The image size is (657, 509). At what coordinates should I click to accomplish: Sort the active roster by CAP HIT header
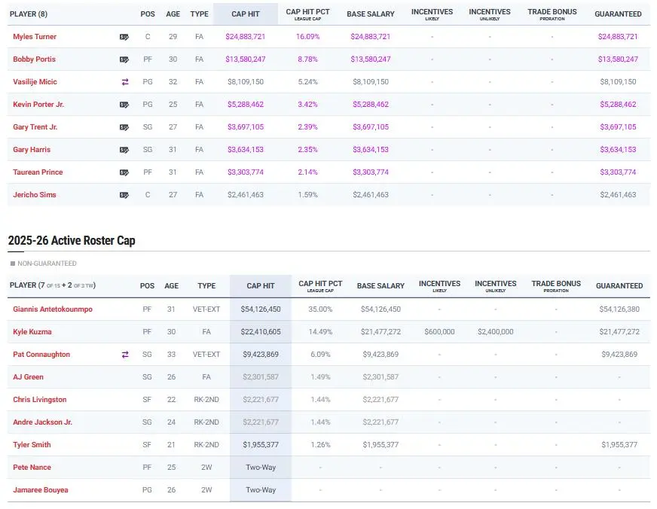tap(260, 286)
